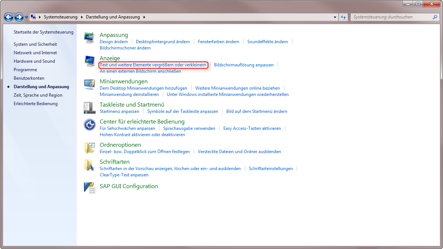Open Text und weitere Elemente vergrößern link
Viewport: 443px width, 249px height.
[x=153, y=65]
